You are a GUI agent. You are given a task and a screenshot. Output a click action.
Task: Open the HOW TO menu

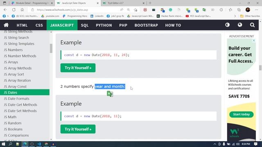point(173,25)
